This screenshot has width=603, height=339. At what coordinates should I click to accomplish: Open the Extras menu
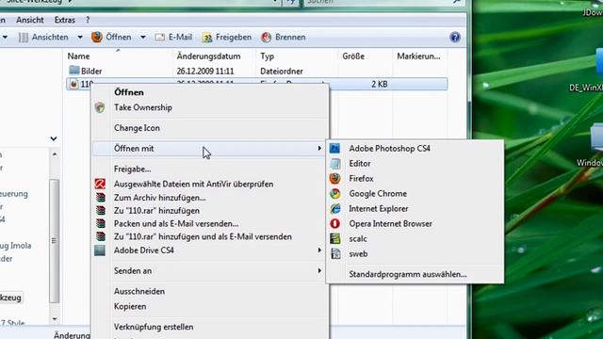(x=65, y=20)
